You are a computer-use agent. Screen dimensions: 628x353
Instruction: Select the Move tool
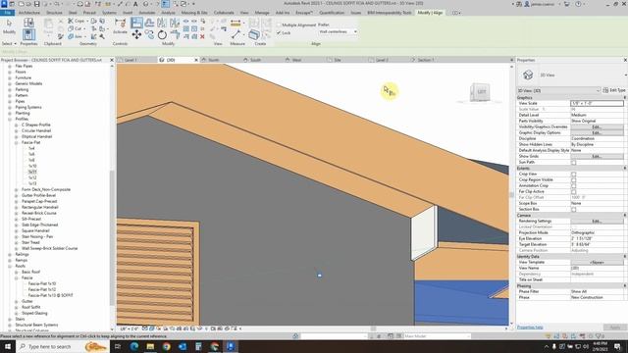136,35
